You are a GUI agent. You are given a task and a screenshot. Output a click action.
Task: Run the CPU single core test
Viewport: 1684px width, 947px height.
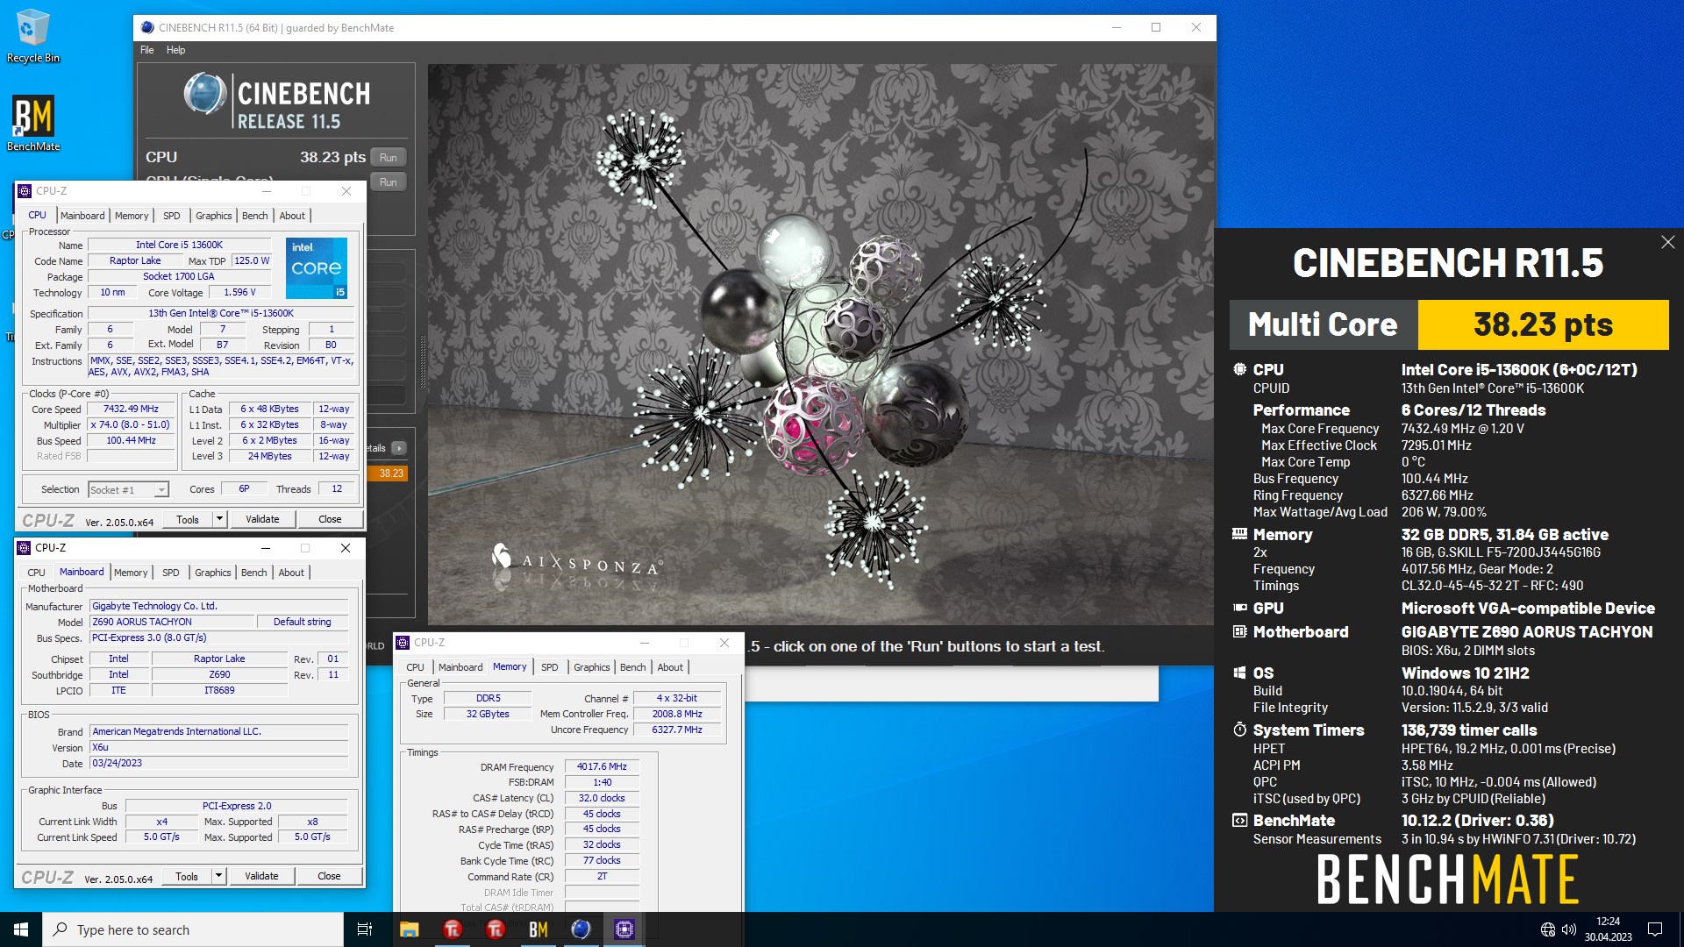point(389,182)
